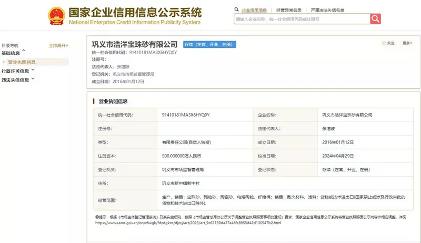This screenshot has height=243, width=421.
Task: Click the 经营范围 business scope description text
Action: click(x=284, y=200)
